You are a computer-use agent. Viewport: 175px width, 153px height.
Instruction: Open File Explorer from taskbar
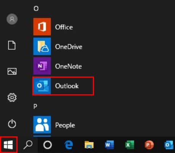pyautogui.click(x=89, y=145)
